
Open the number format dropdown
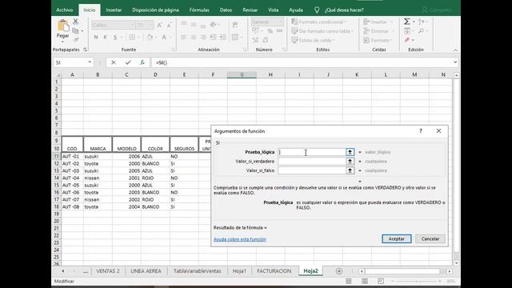[281, 22]
